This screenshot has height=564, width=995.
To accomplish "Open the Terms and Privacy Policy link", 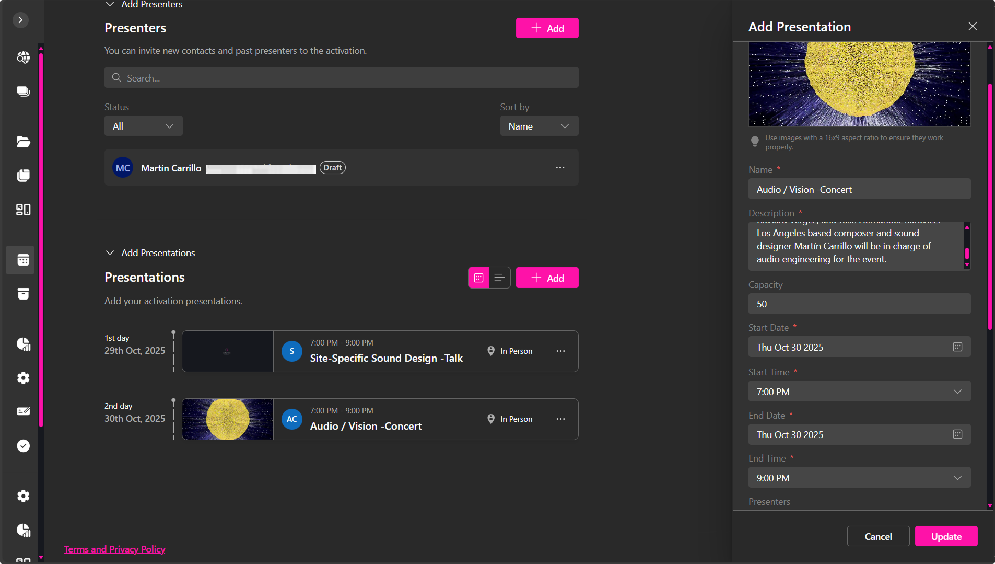I will (x=114, y=549).
